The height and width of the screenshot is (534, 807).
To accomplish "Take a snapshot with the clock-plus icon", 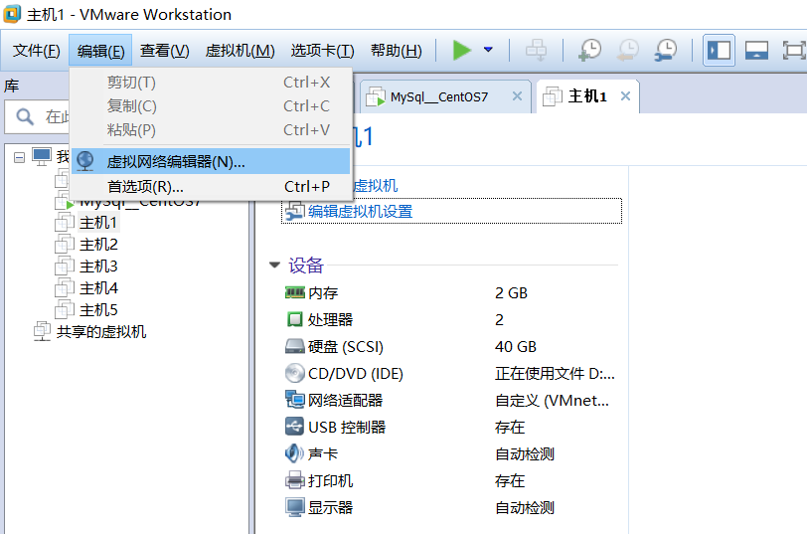I will (589, 50).
